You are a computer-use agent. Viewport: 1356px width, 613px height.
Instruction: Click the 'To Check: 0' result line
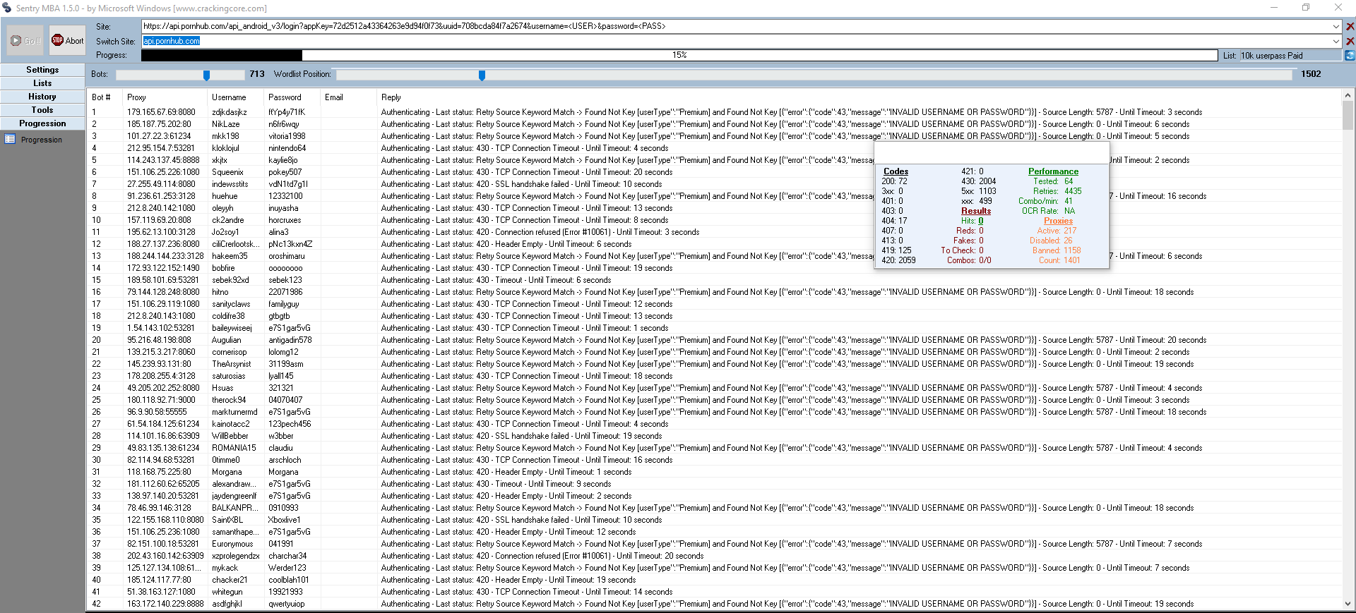(962, 250)
